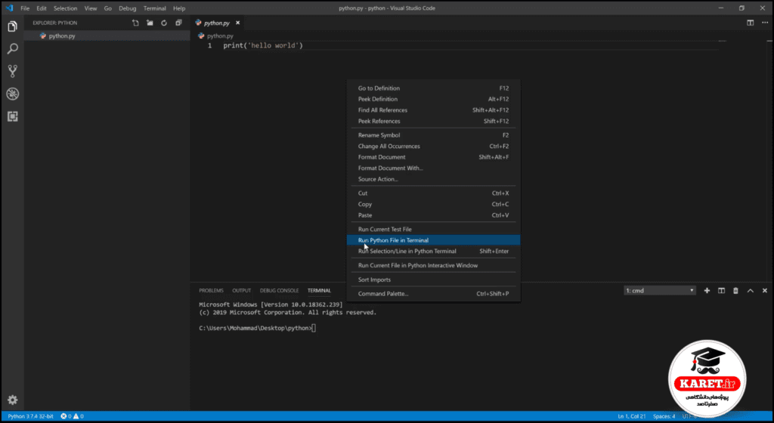Collapse all folders in Explorer
774x423 pixels.
tap(178, 23)
